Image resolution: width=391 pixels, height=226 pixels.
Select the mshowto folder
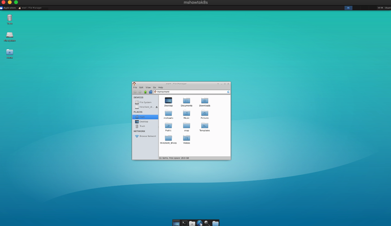coord(168,114)
